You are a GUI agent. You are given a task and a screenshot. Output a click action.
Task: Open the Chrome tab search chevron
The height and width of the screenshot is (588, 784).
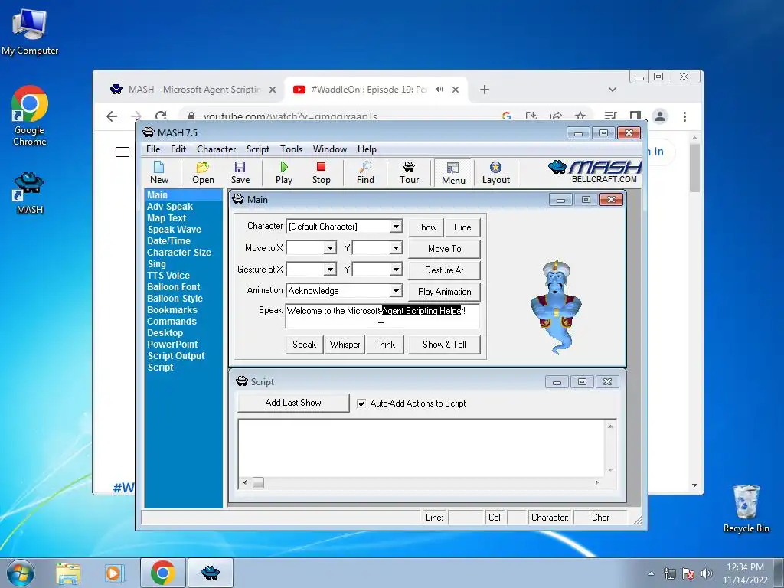click(x=612, y=90)
